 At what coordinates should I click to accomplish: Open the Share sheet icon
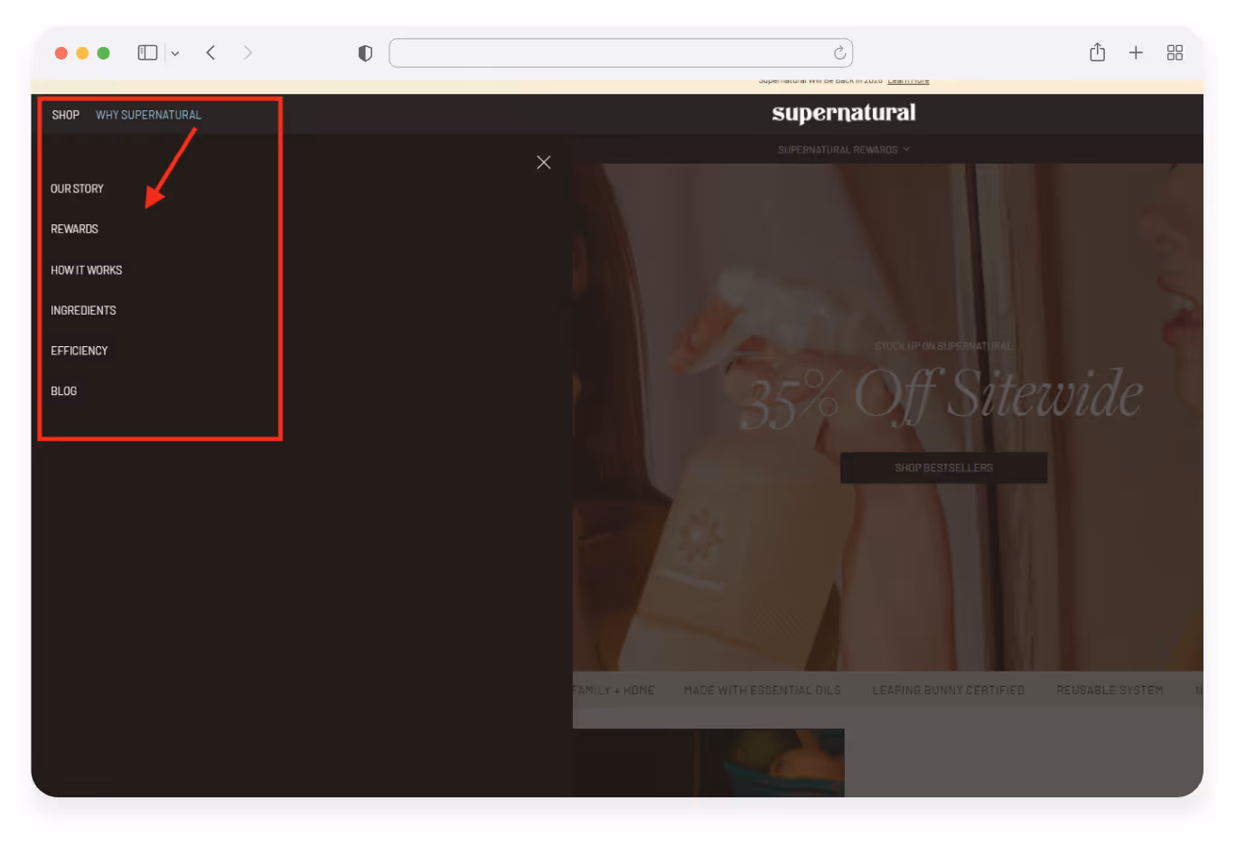[x=1097, y=52]
